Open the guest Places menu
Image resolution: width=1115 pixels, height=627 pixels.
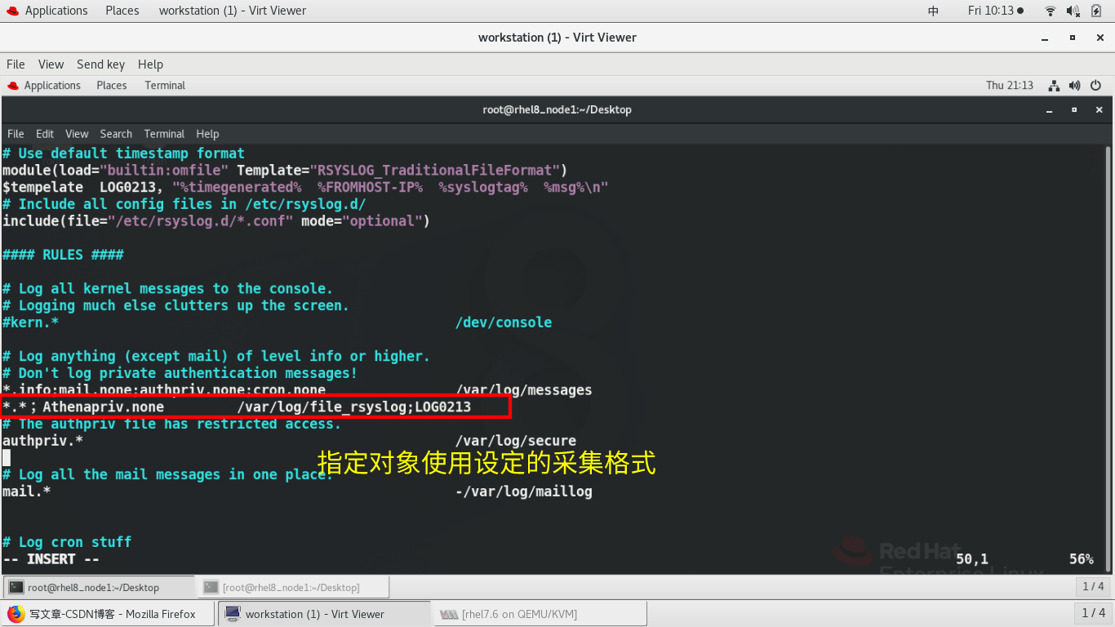[x=112, y=85]
